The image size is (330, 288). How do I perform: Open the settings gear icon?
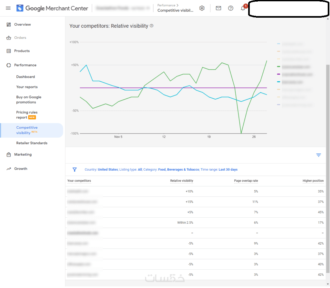pos(202,8)
